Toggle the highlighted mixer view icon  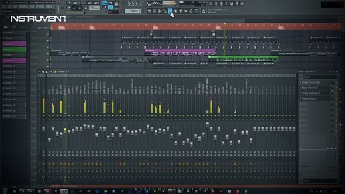(x=170, y=11)
